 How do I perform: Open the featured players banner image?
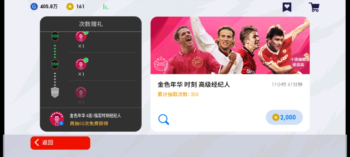[x=230, y=45]
